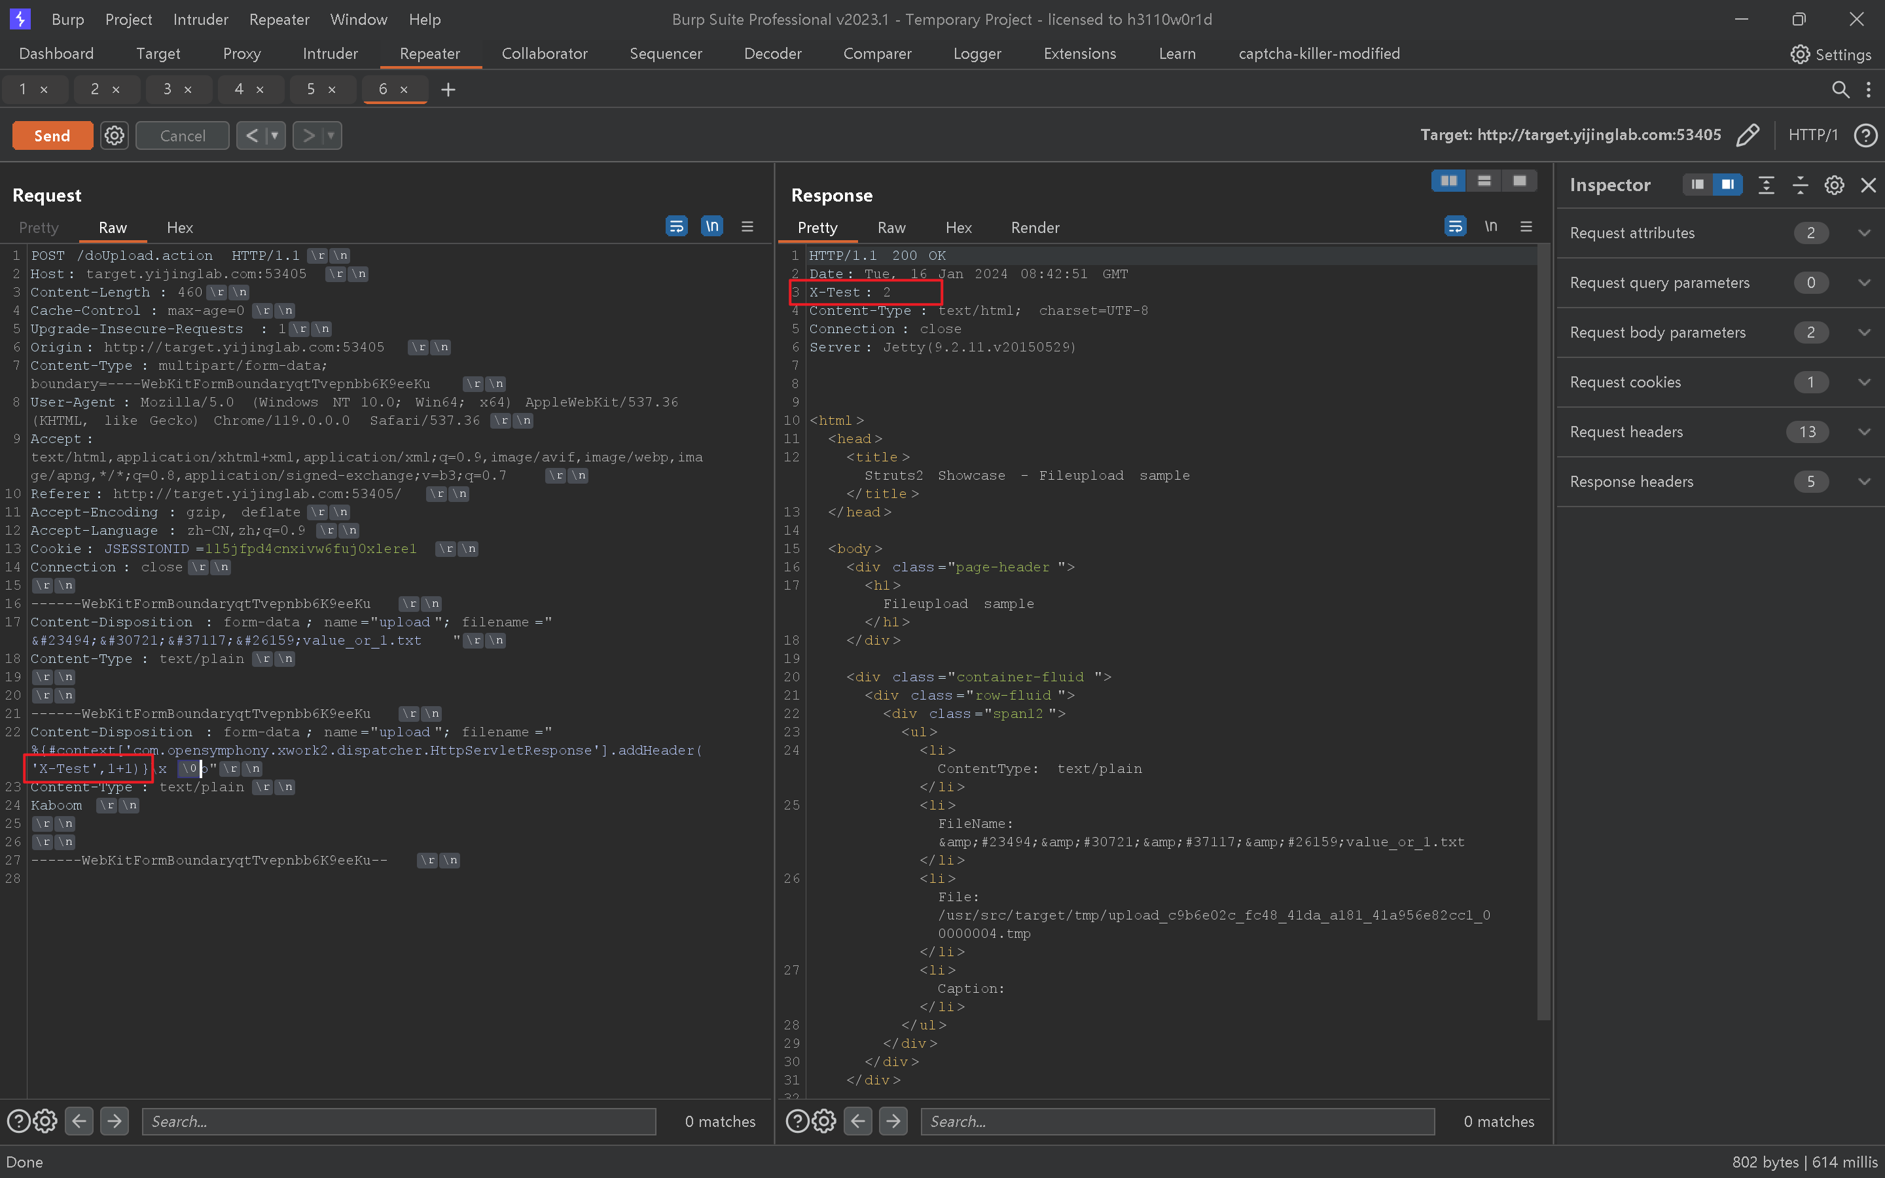This screenshot has width=1885, height=1178.
Task: Add new Repeater tab with plus
Action: pos(448,90)
